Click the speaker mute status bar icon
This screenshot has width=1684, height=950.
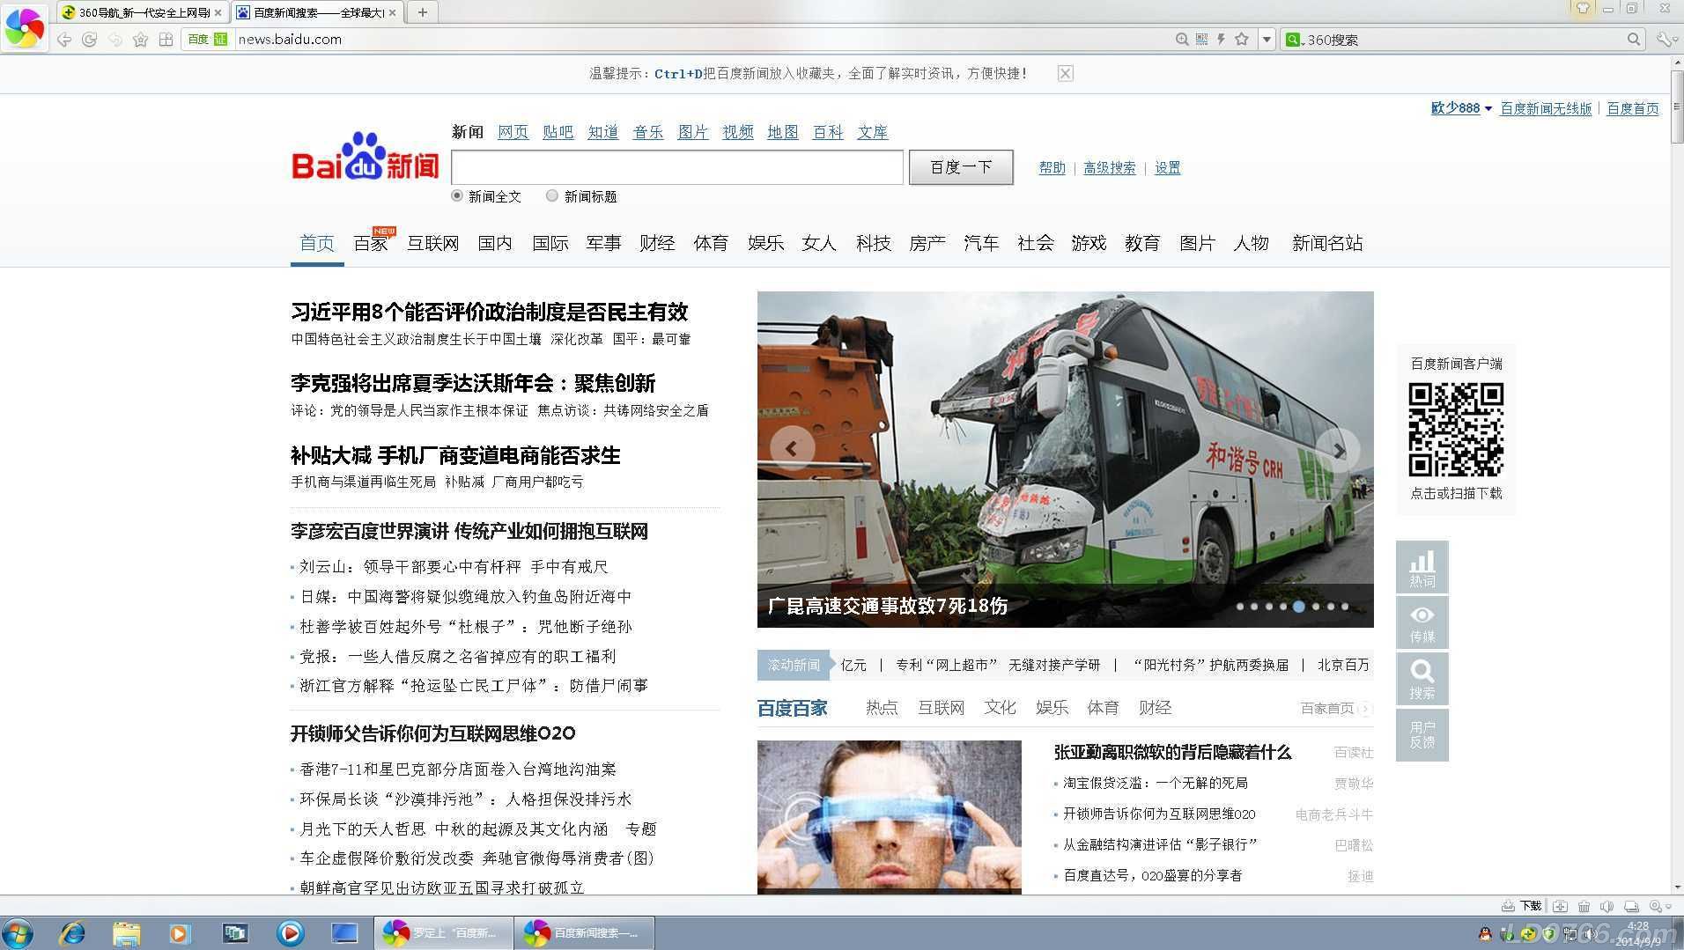(1606, 905)
